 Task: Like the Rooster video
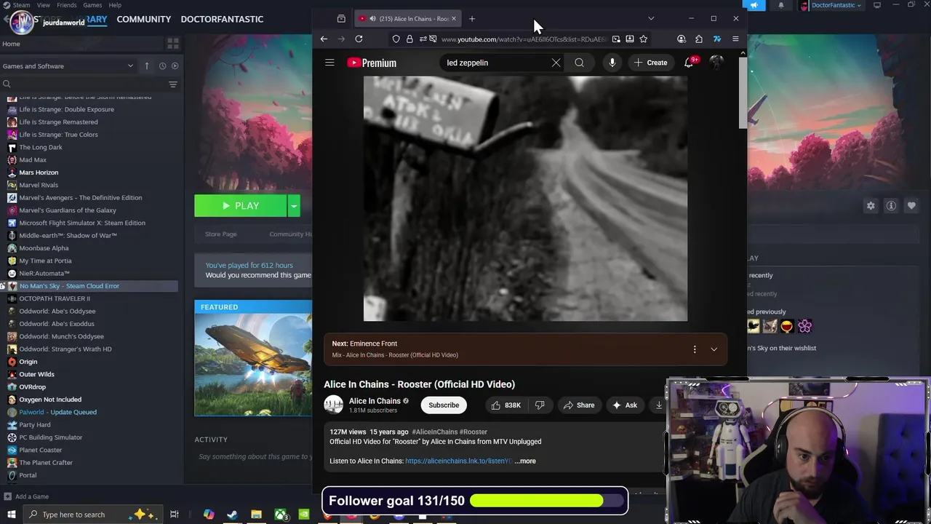coord(506,405)
